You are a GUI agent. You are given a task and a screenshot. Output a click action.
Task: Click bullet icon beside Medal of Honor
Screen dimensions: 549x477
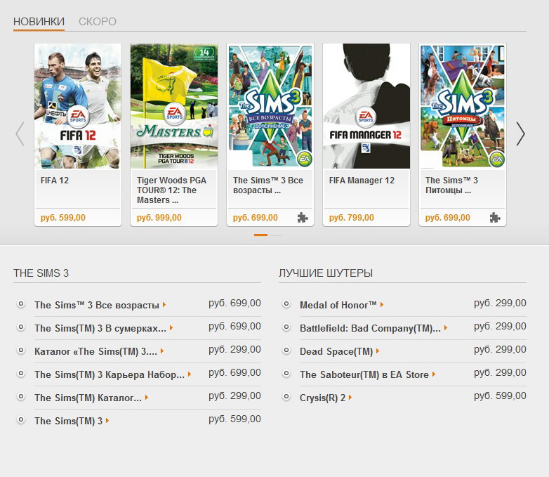point(286,304)
